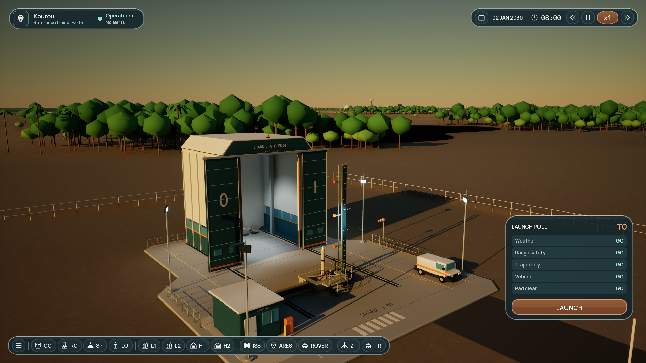
Task: Click the LAUNCH POLL panel title
Action: pyautogui.click(x=529, y=227)
